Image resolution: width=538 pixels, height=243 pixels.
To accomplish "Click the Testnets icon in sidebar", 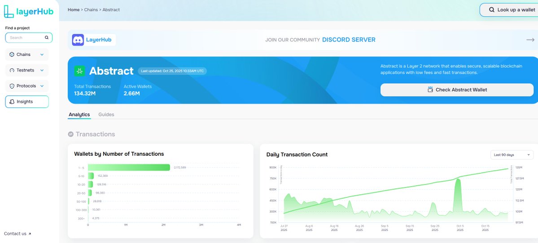I will [12, 70].
